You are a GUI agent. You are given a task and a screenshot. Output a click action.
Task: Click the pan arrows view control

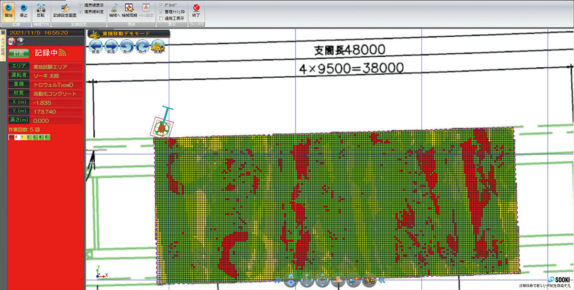coord(306,281)
